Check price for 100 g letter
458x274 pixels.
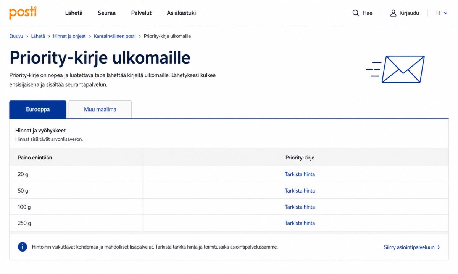pos(300,207)
